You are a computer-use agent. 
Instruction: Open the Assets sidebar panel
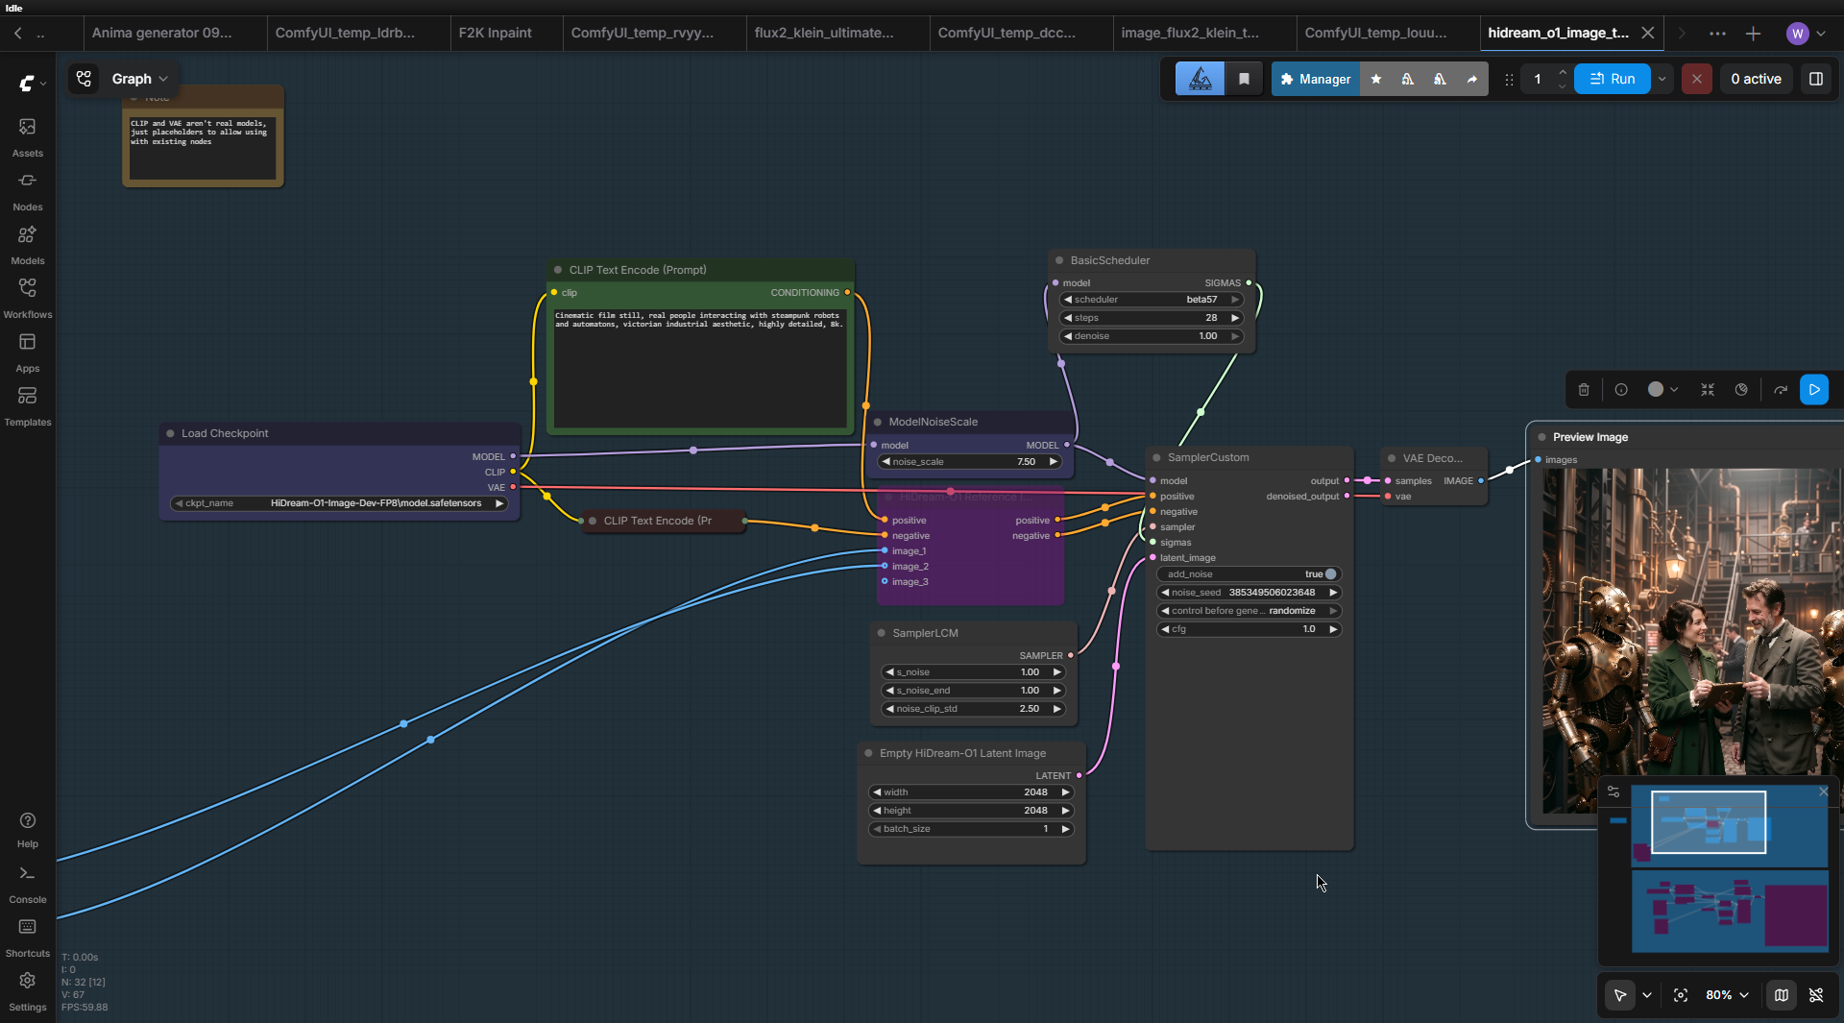pyautogui.click(x=27, y=137)
